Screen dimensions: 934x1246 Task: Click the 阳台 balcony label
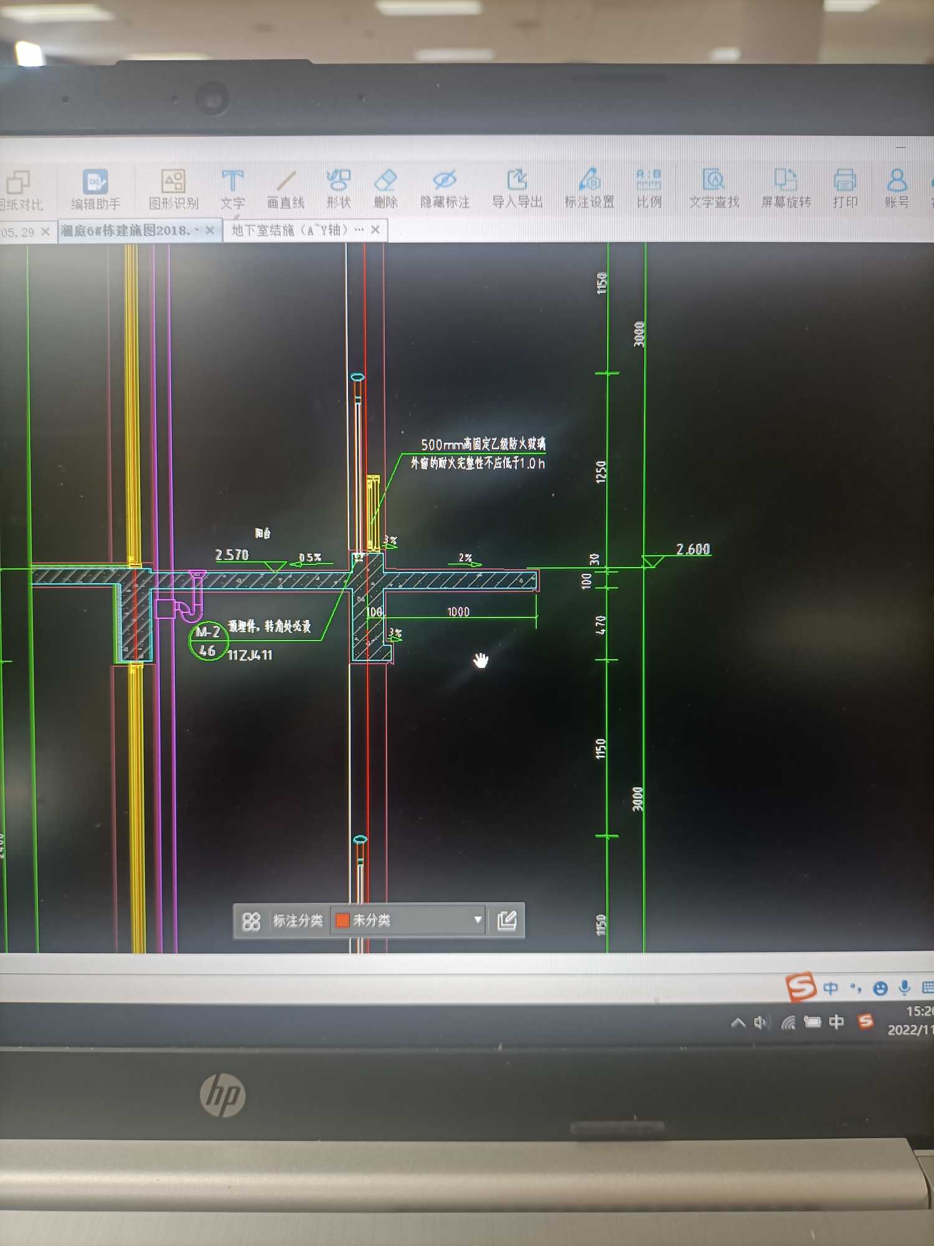(263, 533)
